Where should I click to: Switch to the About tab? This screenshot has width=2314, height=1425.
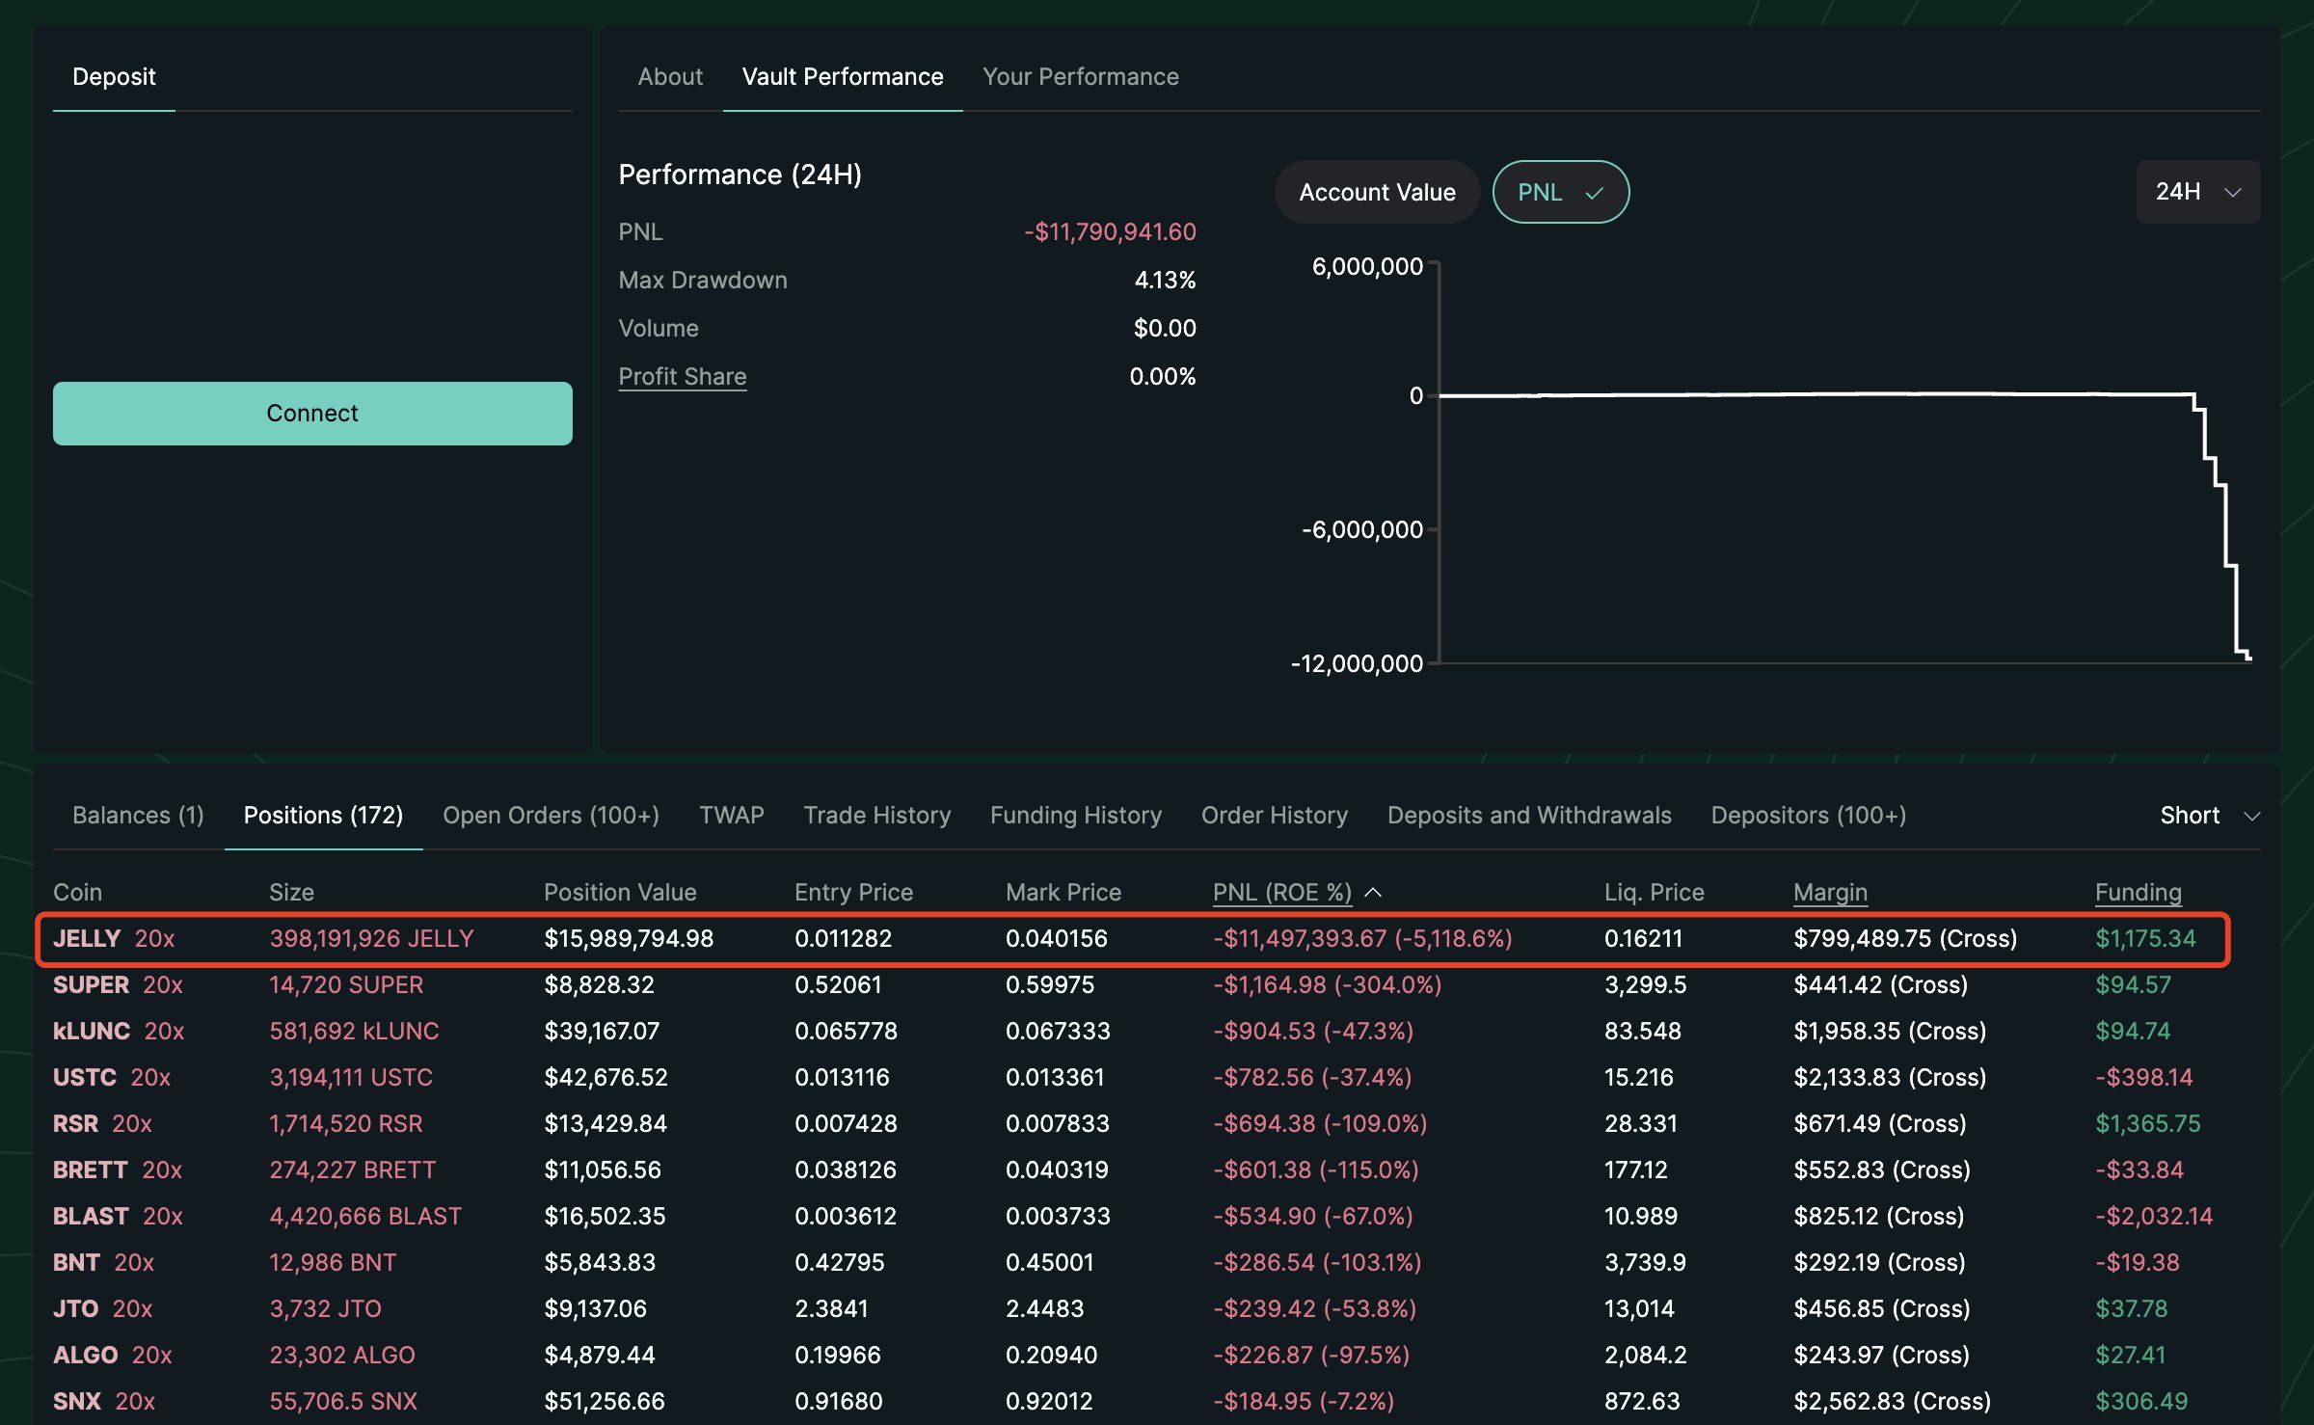coord(669,77)
